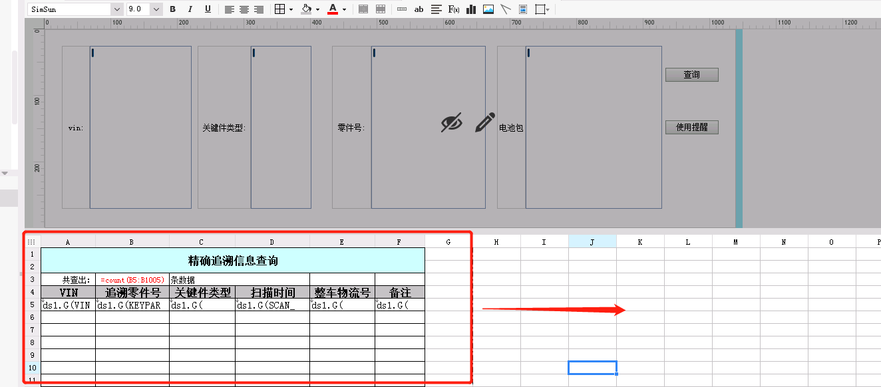Insert image icon
Viewport: 881px width, 387px height.
tap(488, 9)
